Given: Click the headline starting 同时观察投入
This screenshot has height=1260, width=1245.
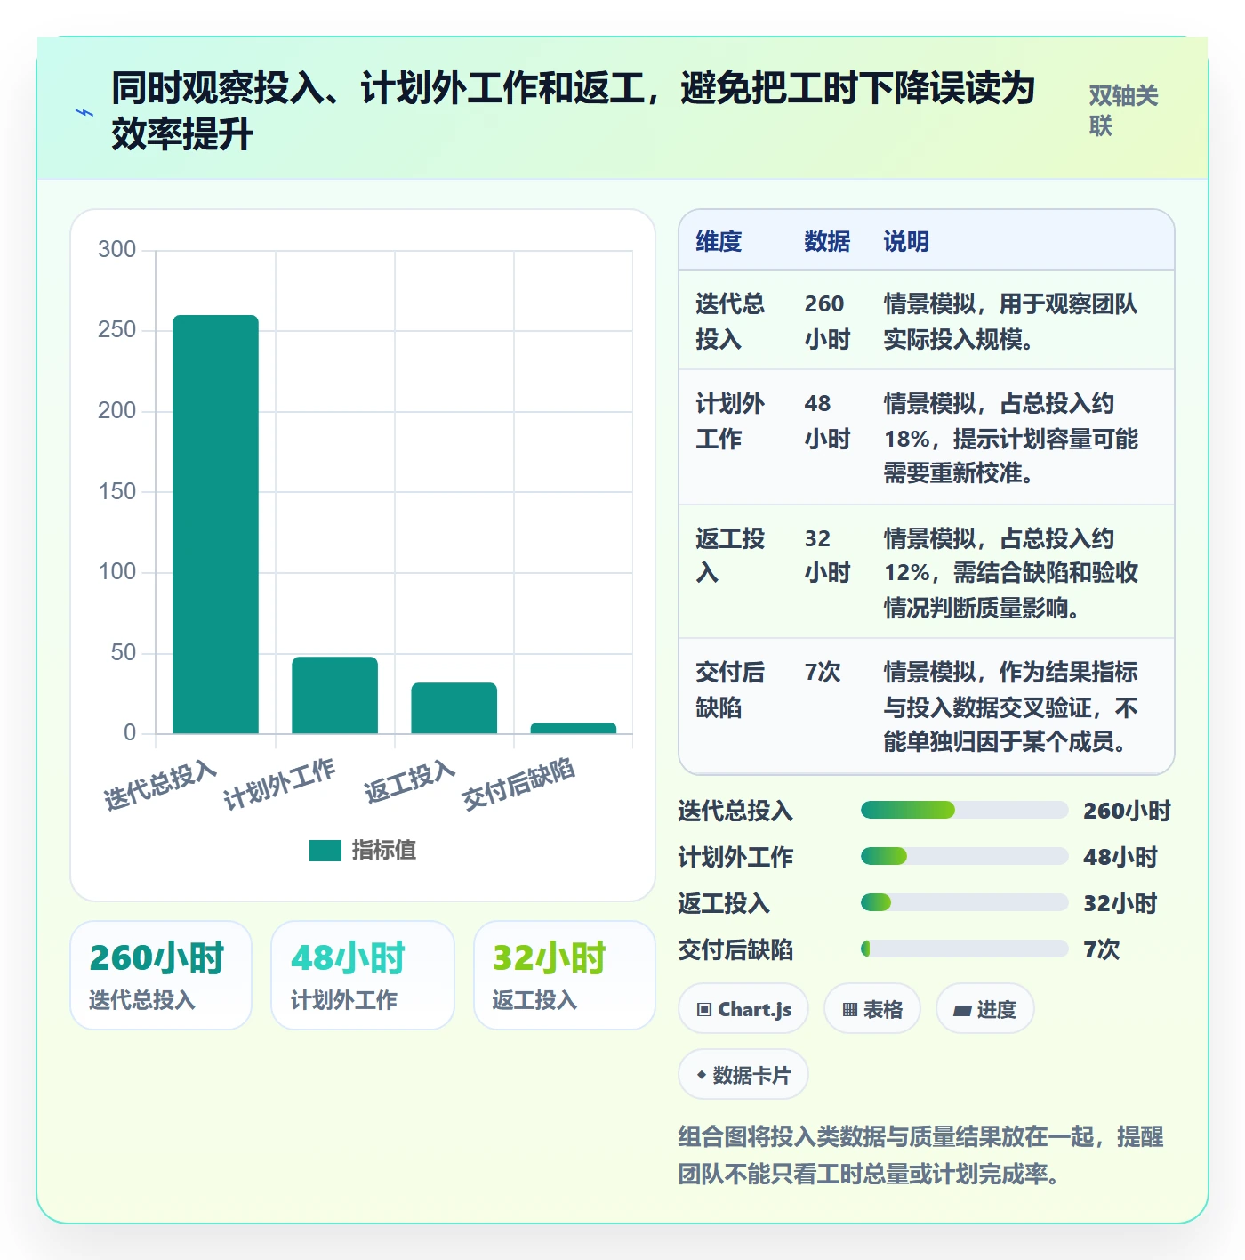Looking at the screenshot, I should 574,111.
